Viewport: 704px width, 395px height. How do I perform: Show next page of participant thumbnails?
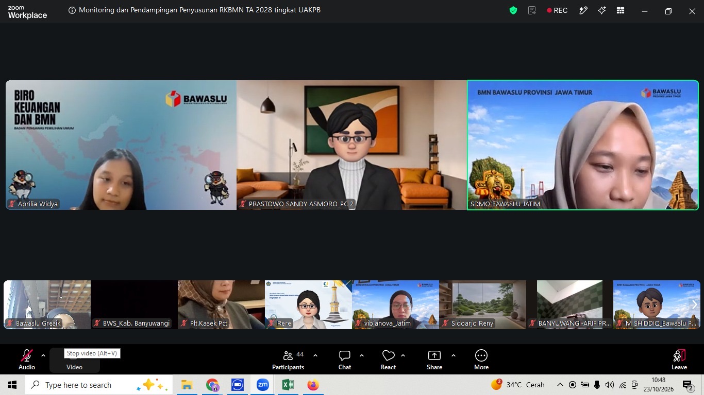[x=694, y=304]
